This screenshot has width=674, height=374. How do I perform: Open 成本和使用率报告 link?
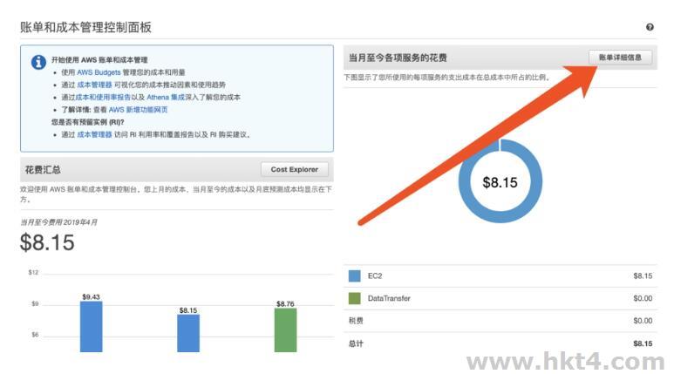[x=103, y=97]
